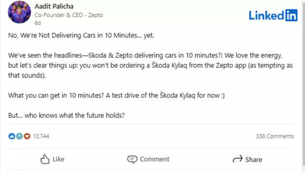Click the speech bubble Comment icon

132,159
